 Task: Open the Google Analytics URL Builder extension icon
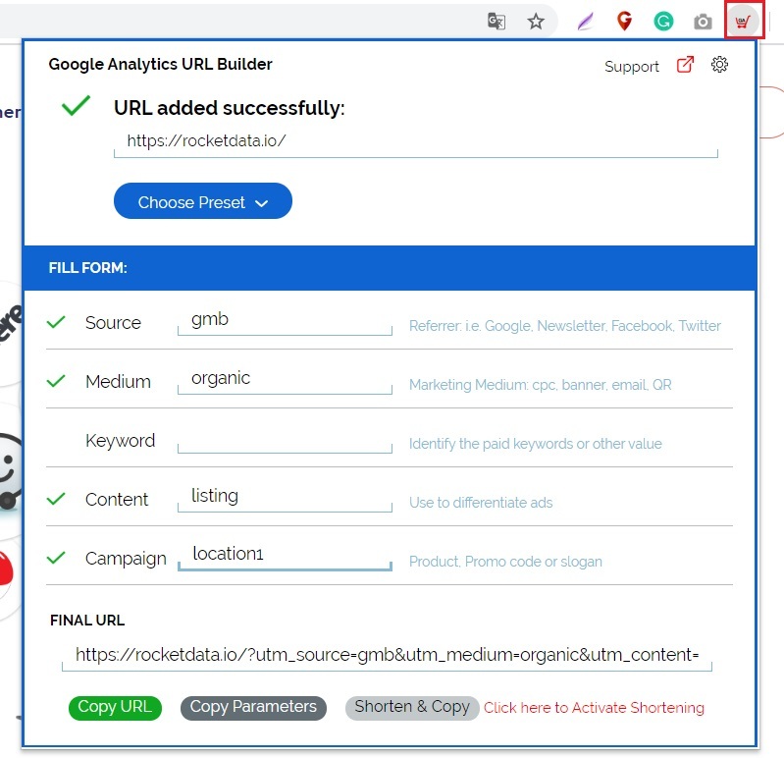743,21
